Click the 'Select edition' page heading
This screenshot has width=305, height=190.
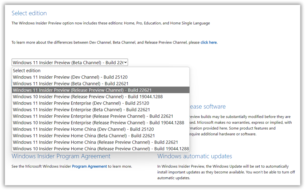(x=29, y=13)
